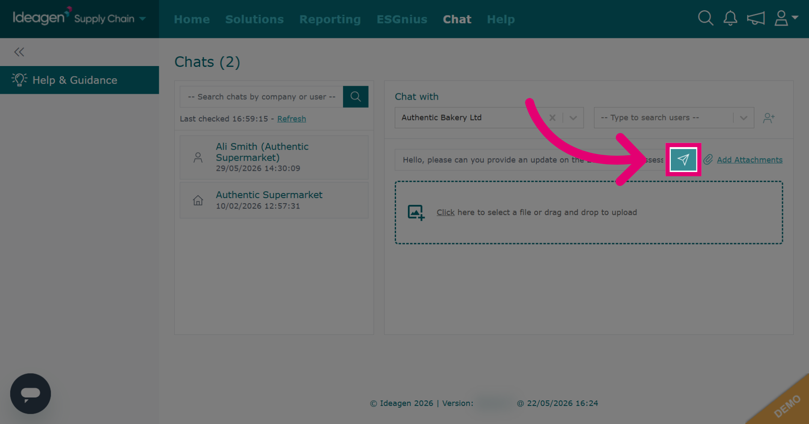
Task: Click the Type to search users field
Action: [x=664, y=118]
